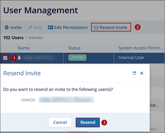Click the blurred name in User(s) field
The height and width of the screenshot is (133, 165).
[66, 99]
